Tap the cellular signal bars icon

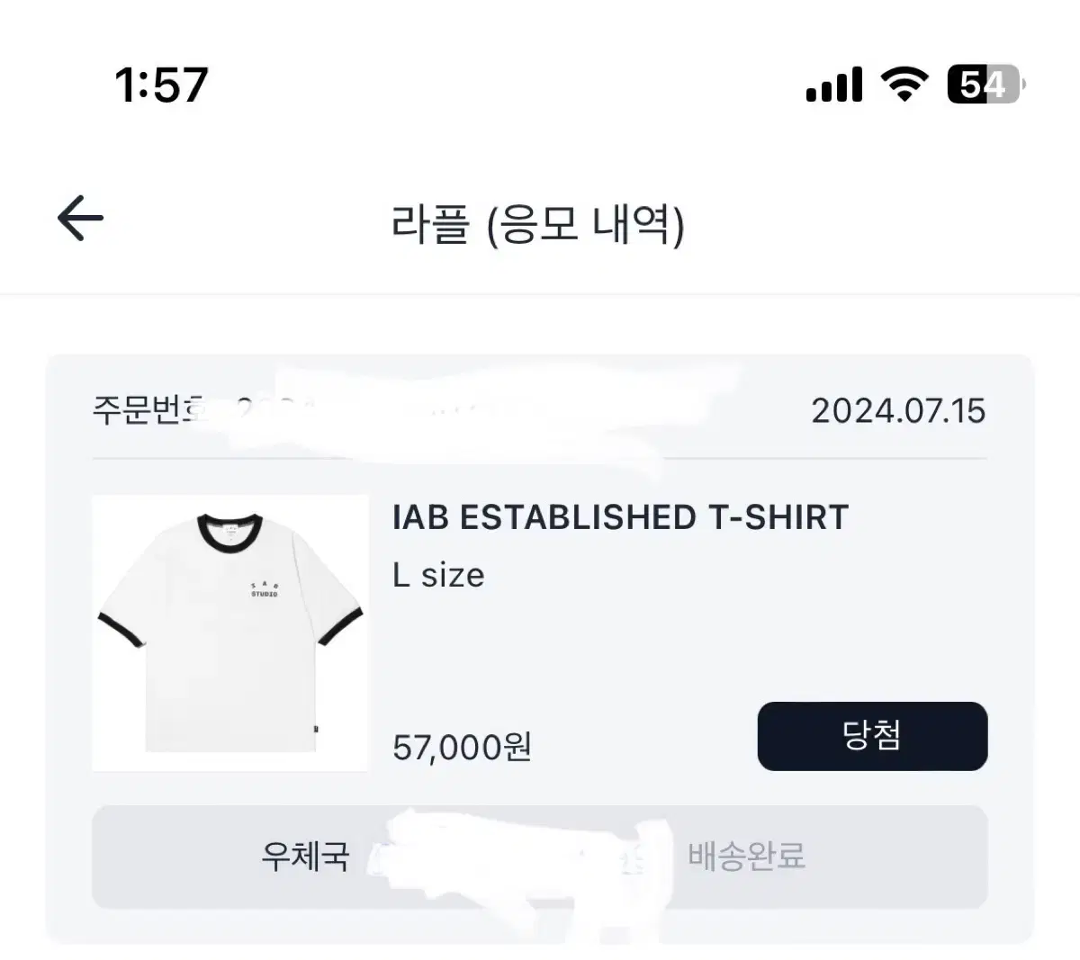834,85
